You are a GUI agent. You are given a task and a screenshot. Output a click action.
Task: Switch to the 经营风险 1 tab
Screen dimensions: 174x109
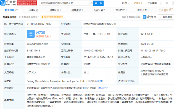(55, 10)
